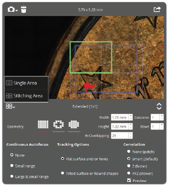Viewport: 173px width, 188px height.
Task: Select the rounded-corner grid geometry icon
Action: click(x=74, y=124)
